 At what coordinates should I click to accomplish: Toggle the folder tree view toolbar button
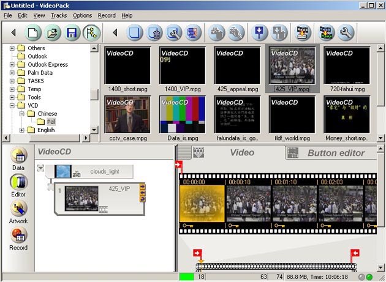click(x=92, y=32)
